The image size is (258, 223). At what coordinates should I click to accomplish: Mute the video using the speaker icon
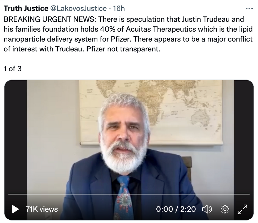207,209
